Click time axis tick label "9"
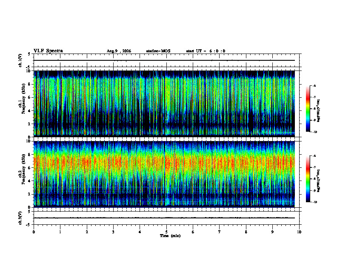 coord(272,232)
